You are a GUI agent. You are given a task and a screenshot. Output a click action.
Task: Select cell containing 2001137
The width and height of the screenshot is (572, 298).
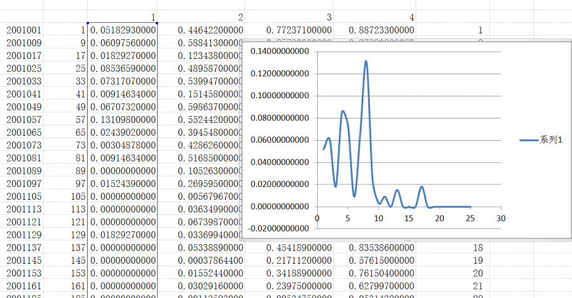click(x=22, y=247)
